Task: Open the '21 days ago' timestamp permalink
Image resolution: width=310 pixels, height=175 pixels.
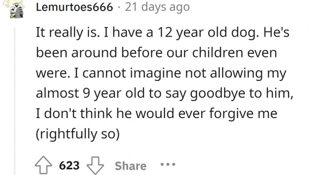Action: point(157,8)
